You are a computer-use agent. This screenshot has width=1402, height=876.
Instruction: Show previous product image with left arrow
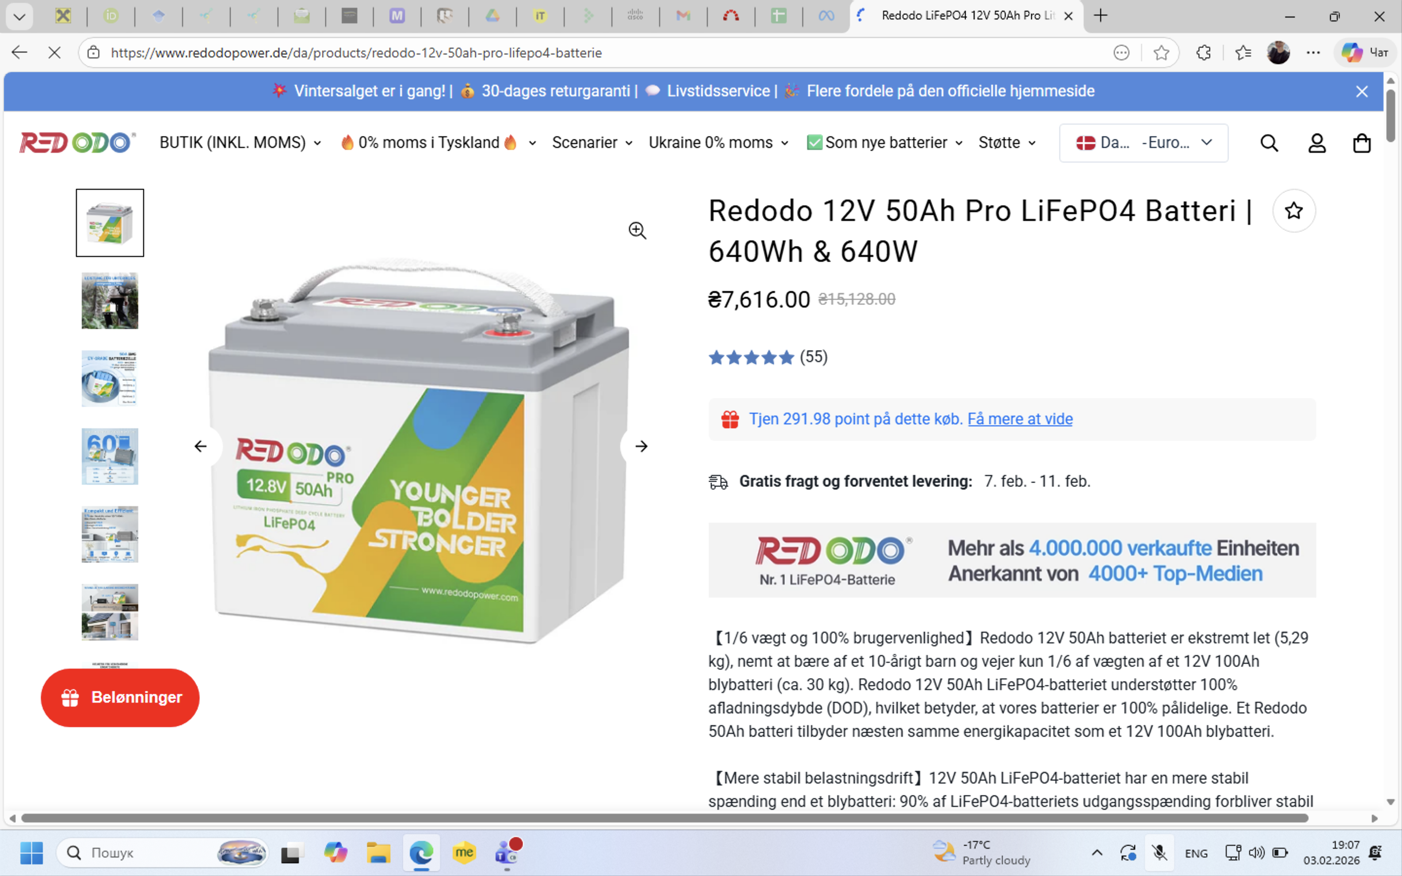tap(201, 446)
